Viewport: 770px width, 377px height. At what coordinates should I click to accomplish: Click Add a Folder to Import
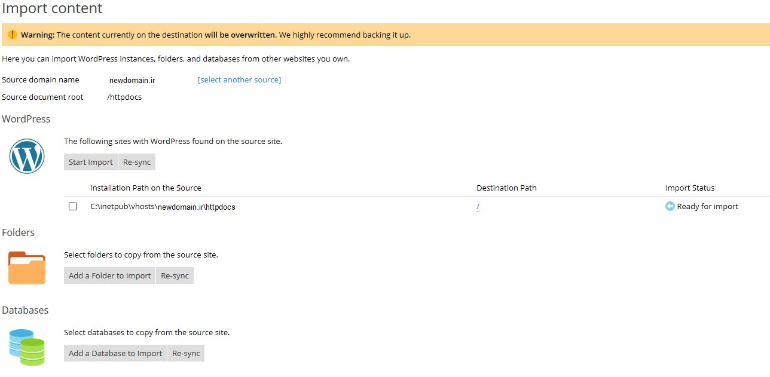pyautogui.click(x=109, y=276)
